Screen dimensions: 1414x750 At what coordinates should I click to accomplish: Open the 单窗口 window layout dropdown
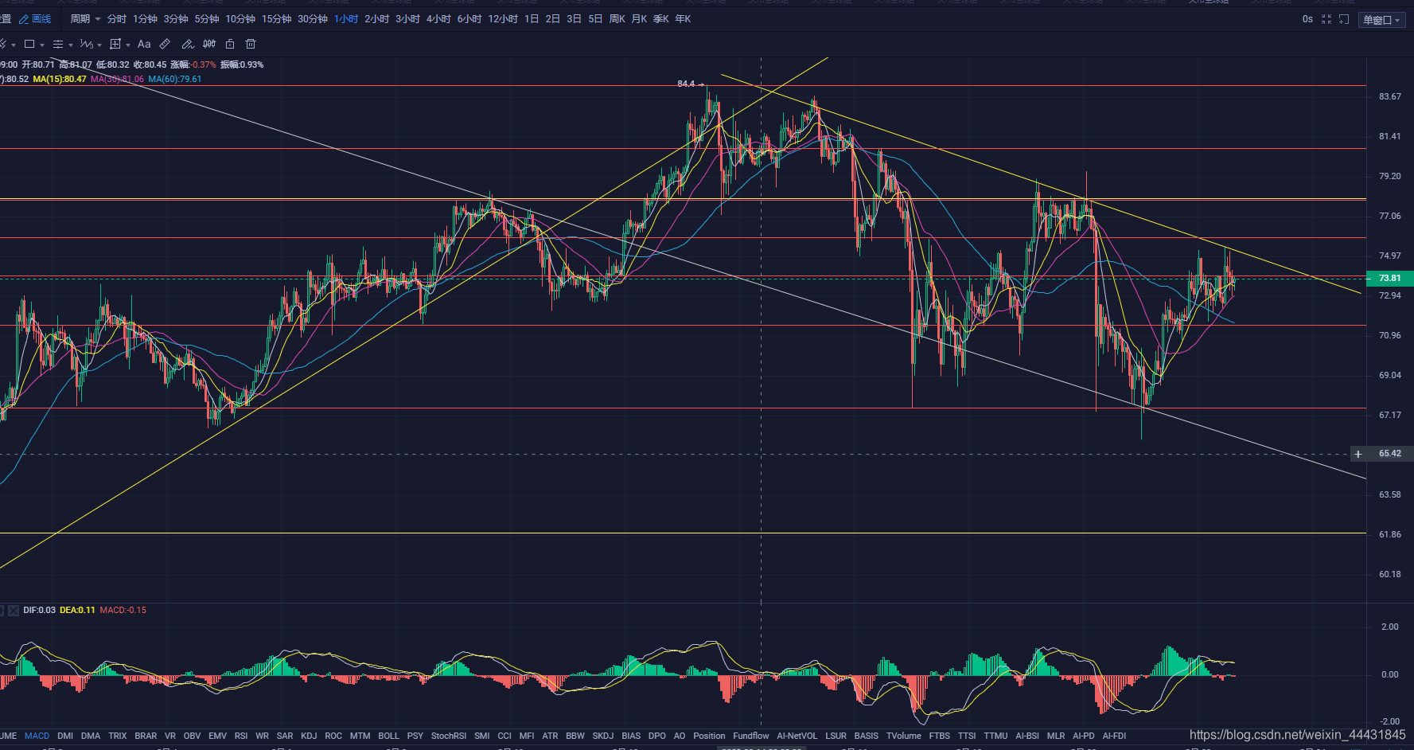pos(1381,20)
